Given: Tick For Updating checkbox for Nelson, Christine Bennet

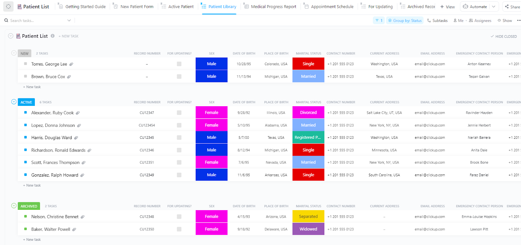Looking at the screenshot, I should 179,217.
